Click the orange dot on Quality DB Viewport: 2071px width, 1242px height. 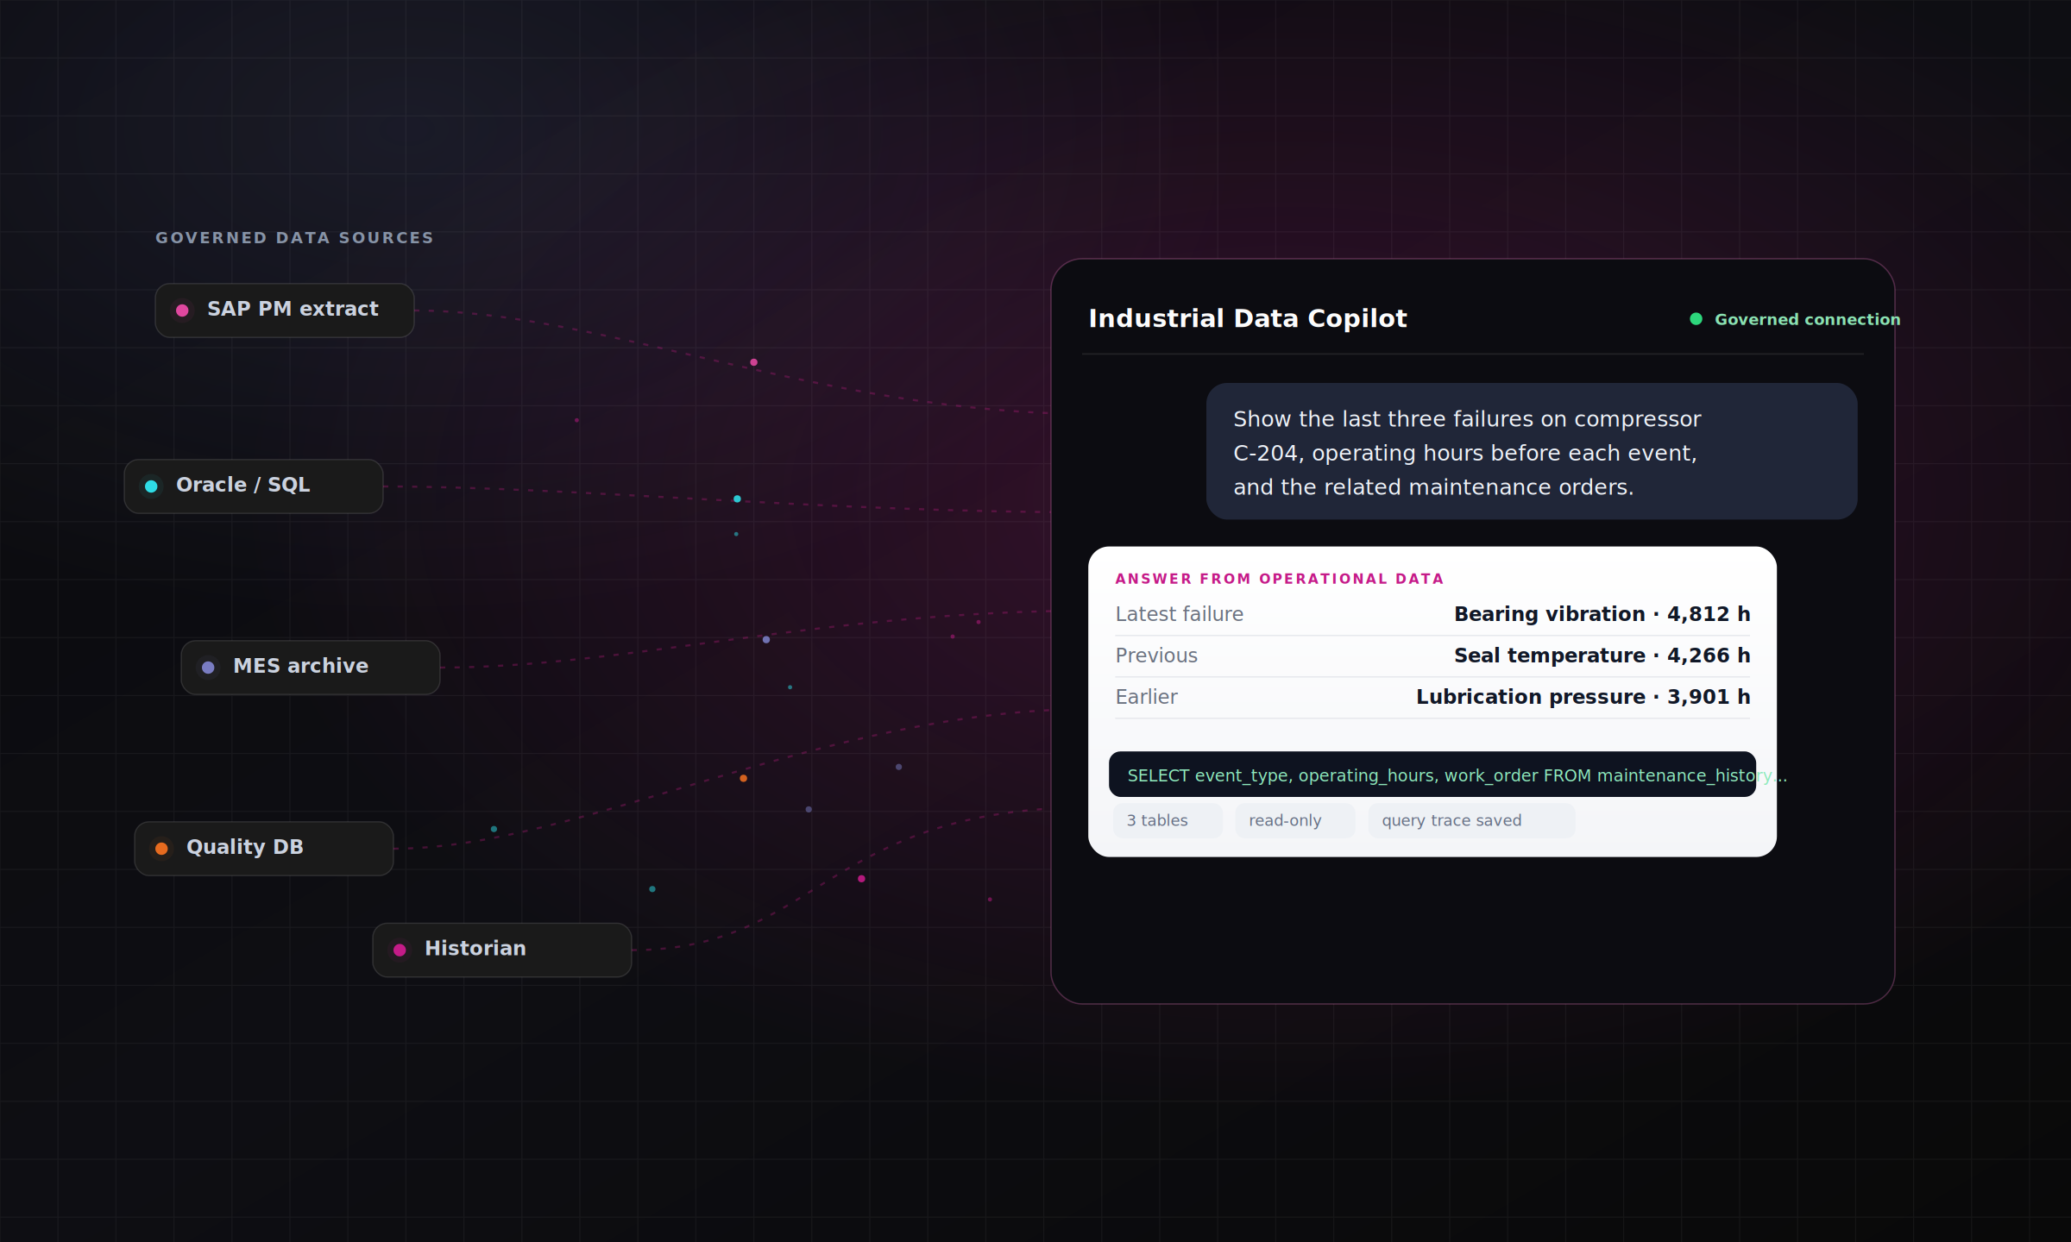point(161,849)
